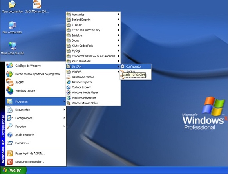Click the Borland Delphi 6 folder icon
Viewport: 228px width, 174px height.
(69, 20)
